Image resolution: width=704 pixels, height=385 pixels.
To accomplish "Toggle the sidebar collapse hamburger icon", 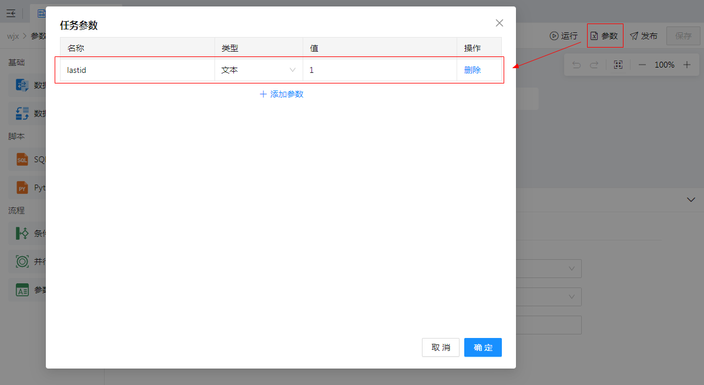I will (11, 14).
